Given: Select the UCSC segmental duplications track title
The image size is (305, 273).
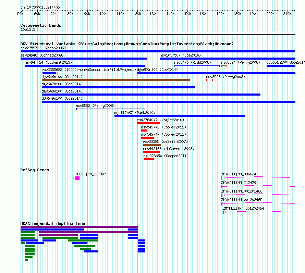Looking at the screenshot, I should (x=53, y=224).
